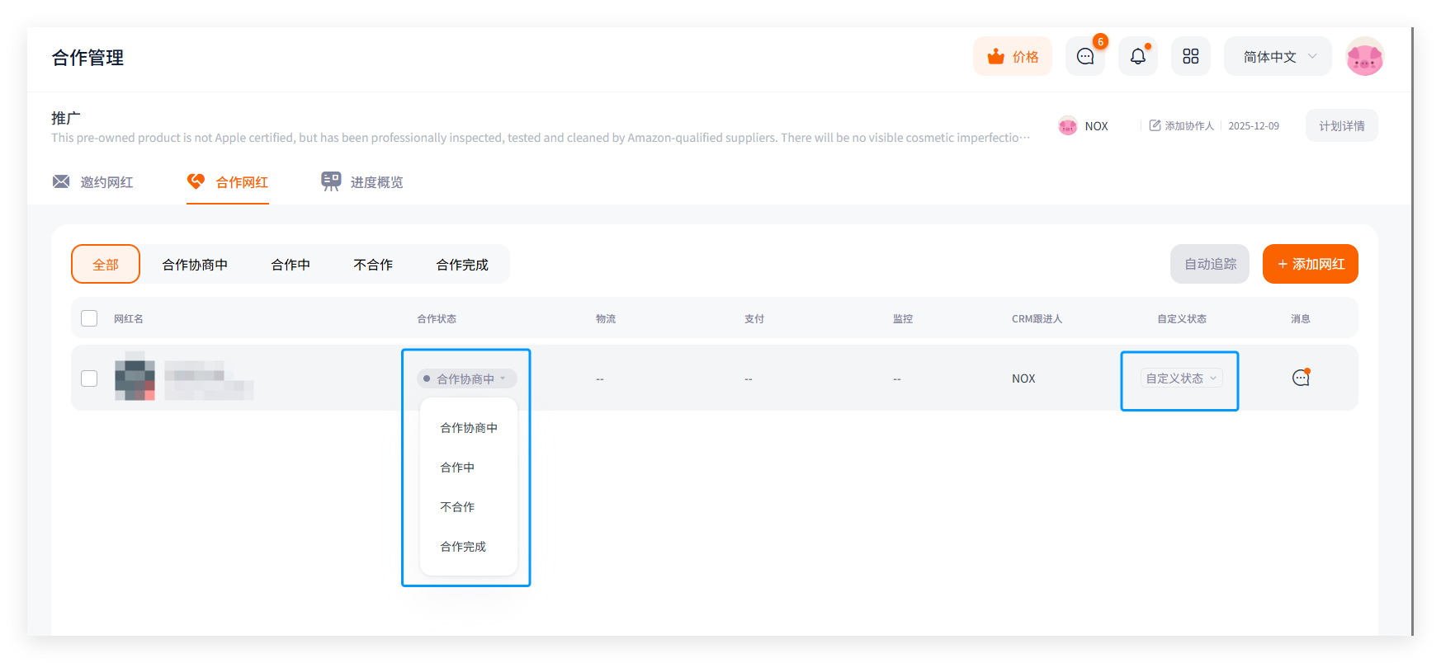Expand the 简体中文 language dropdown

pos(1277,57)
